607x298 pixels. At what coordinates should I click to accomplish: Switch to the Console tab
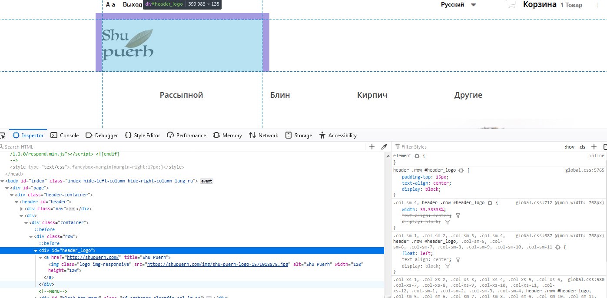[x=64, y=135]
